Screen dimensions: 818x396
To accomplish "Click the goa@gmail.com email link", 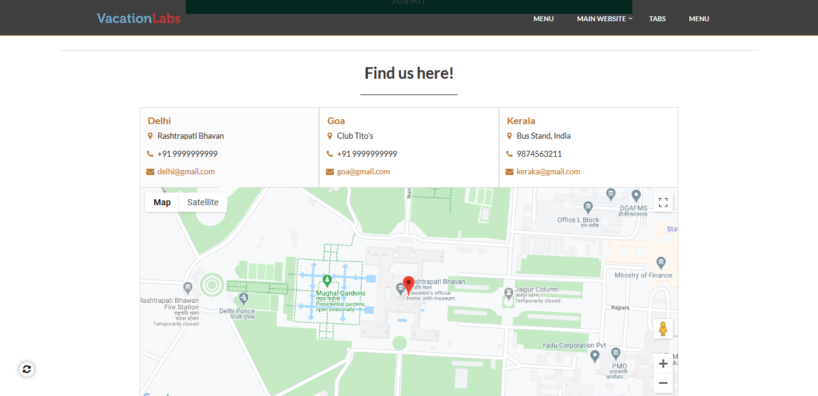I will click(363, 172).
